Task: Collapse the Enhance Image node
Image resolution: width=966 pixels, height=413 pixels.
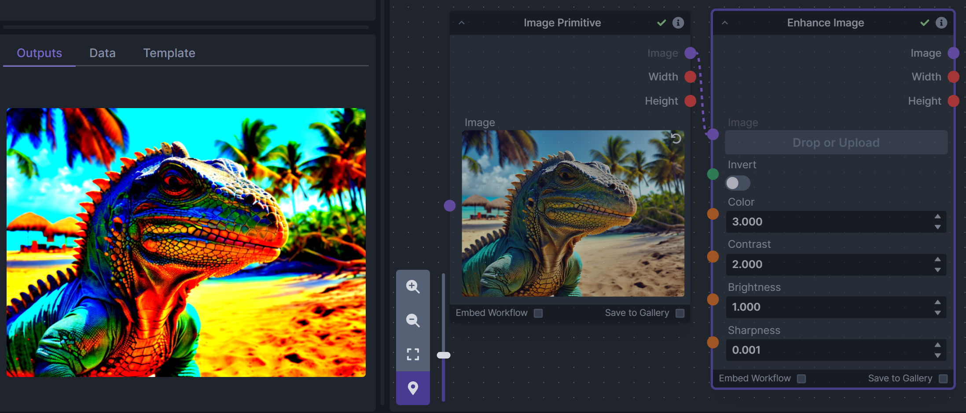Action: [x=725, y=23]
